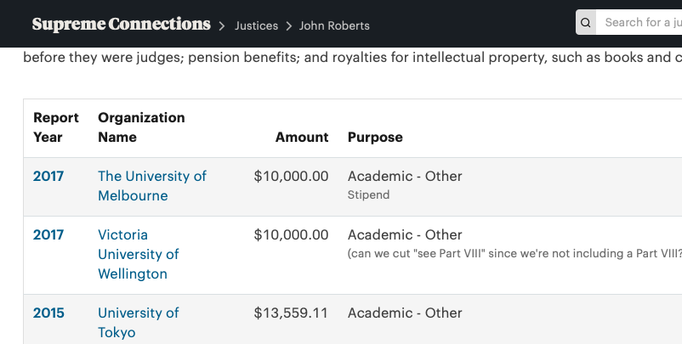
Task: Click the $10,000.00 amount in Wellington row
Action: 291,235
